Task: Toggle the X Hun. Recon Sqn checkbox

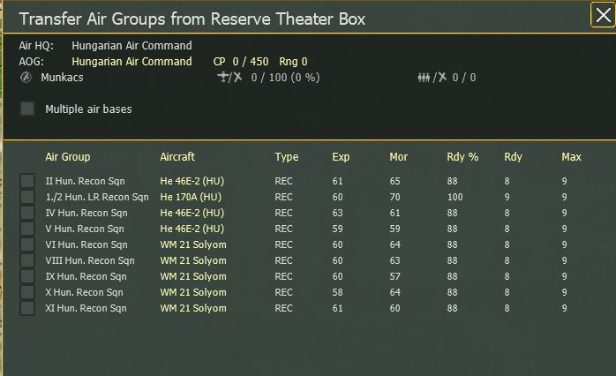Action: pos(27,292)
